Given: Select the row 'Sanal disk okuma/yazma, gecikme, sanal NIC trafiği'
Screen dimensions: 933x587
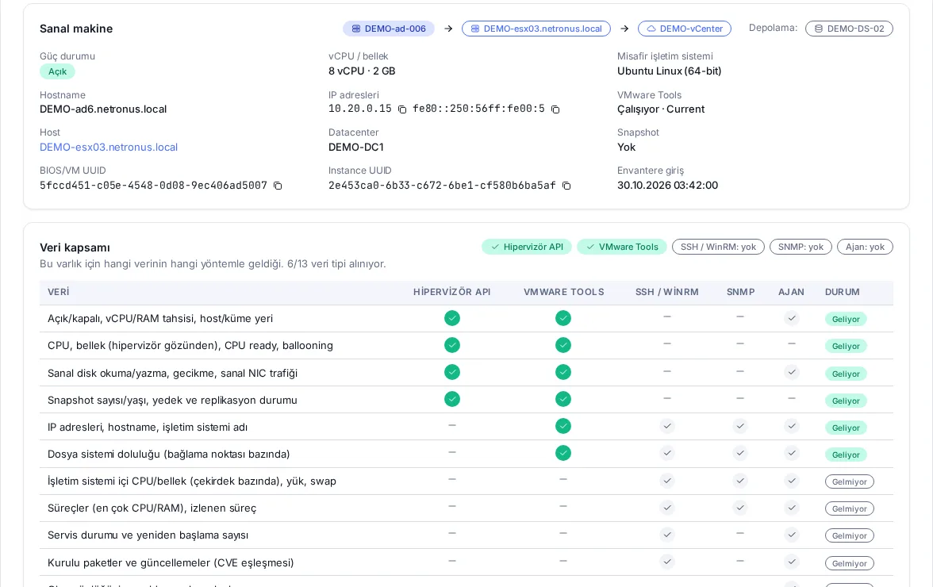Looking at the screenshot, I should [x=466, y=373].
